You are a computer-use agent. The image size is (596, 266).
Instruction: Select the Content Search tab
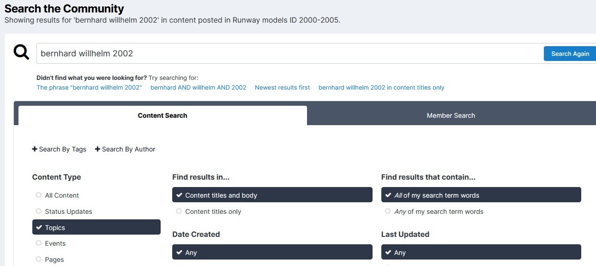coord(163,115)
